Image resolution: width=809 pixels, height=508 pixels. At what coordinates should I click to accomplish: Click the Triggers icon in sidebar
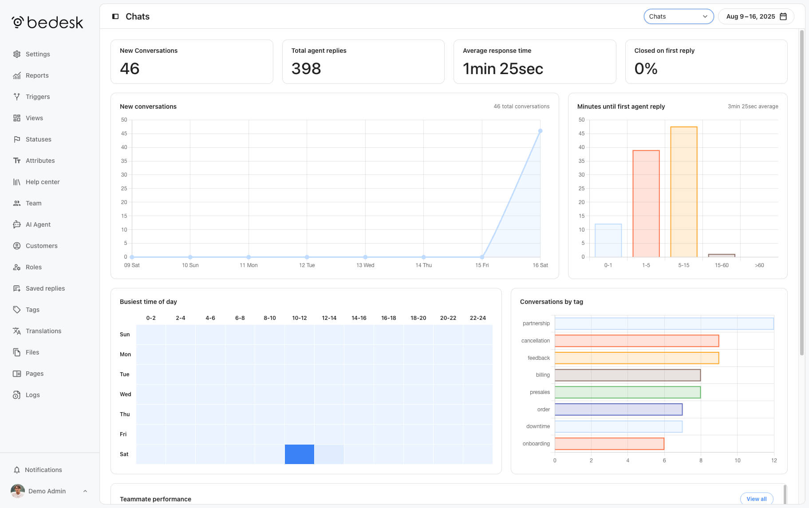coord(17,97)
